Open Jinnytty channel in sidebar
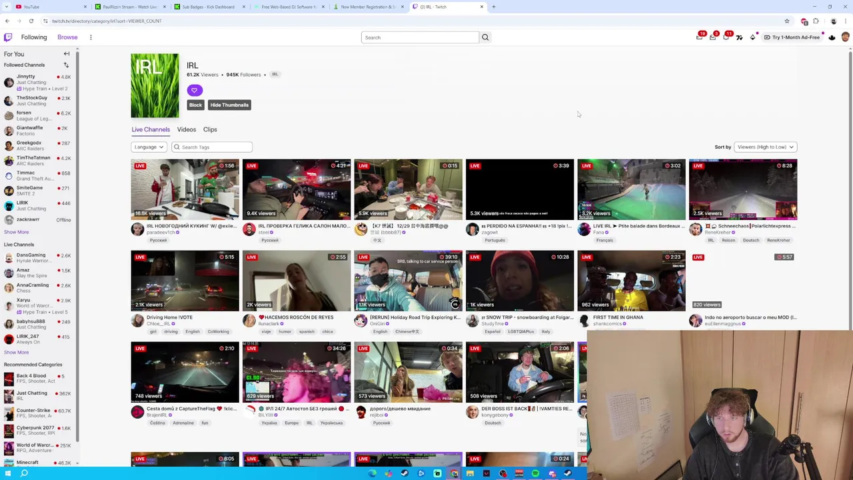This screenshot has height=480, width=853. tap(39, 83)
